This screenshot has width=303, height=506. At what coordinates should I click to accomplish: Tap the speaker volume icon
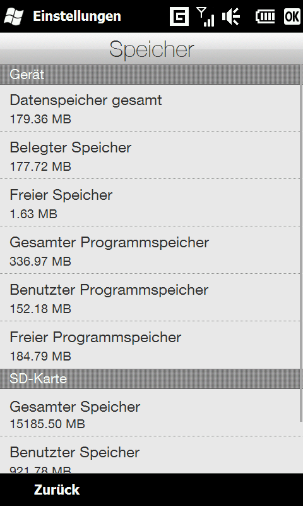click(x=231, y=16)
